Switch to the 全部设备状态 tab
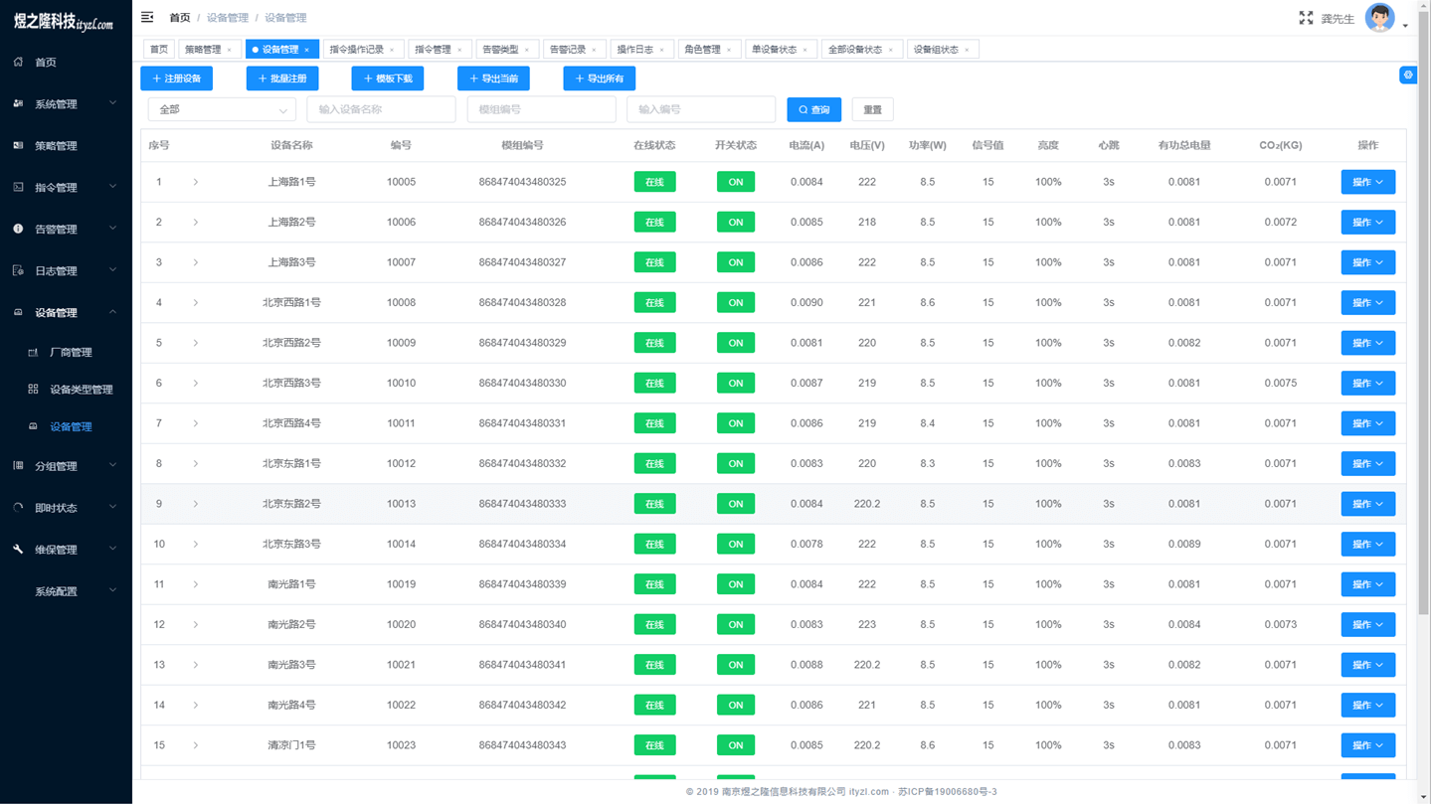Screen dimensions: 1431x804 point(855,50)
